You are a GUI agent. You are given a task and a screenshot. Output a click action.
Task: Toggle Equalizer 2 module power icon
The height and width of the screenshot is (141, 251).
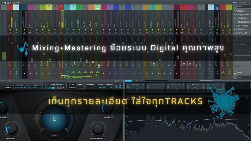coord(208,85)
